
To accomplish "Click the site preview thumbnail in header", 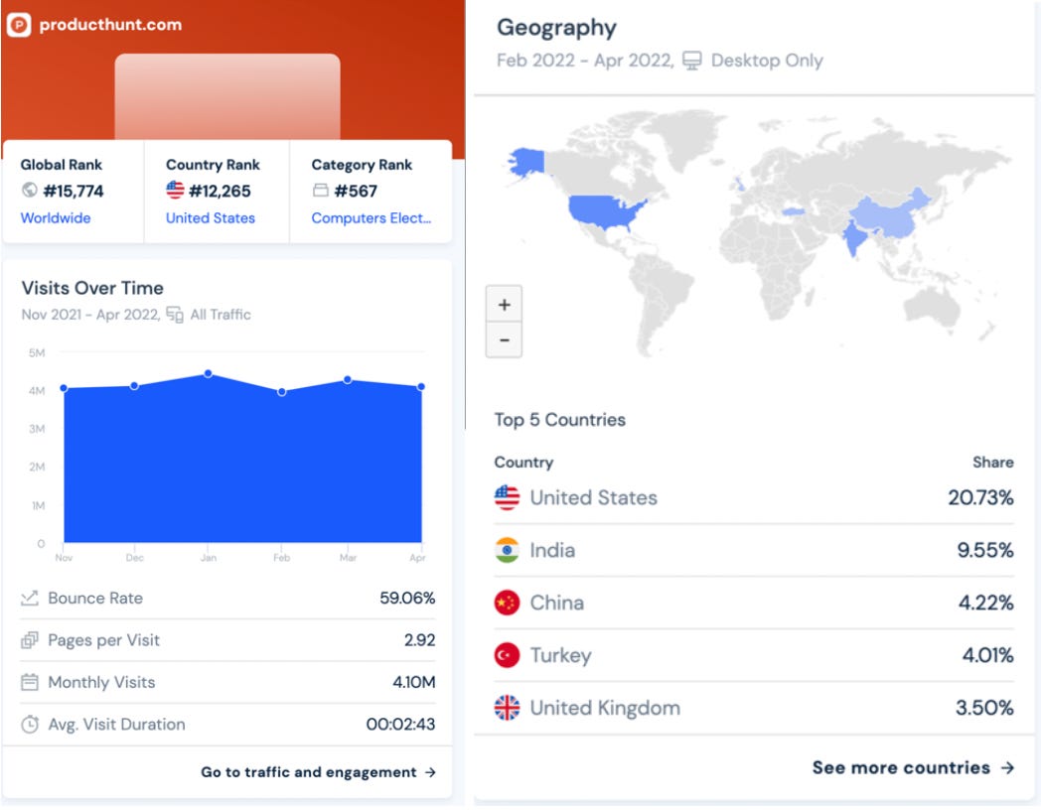I will click(x=227, y=97).
